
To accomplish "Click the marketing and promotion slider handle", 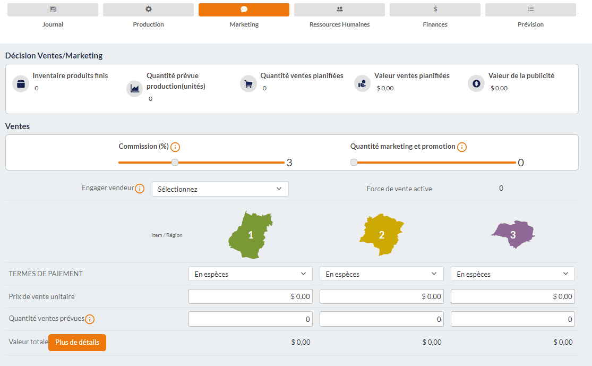I will click(354, 163).
